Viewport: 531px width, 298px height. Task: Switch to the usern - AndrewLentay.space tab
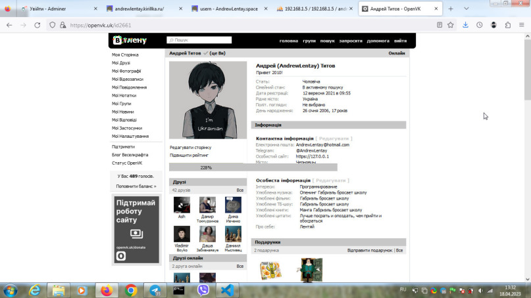click(x=230, y=9)
